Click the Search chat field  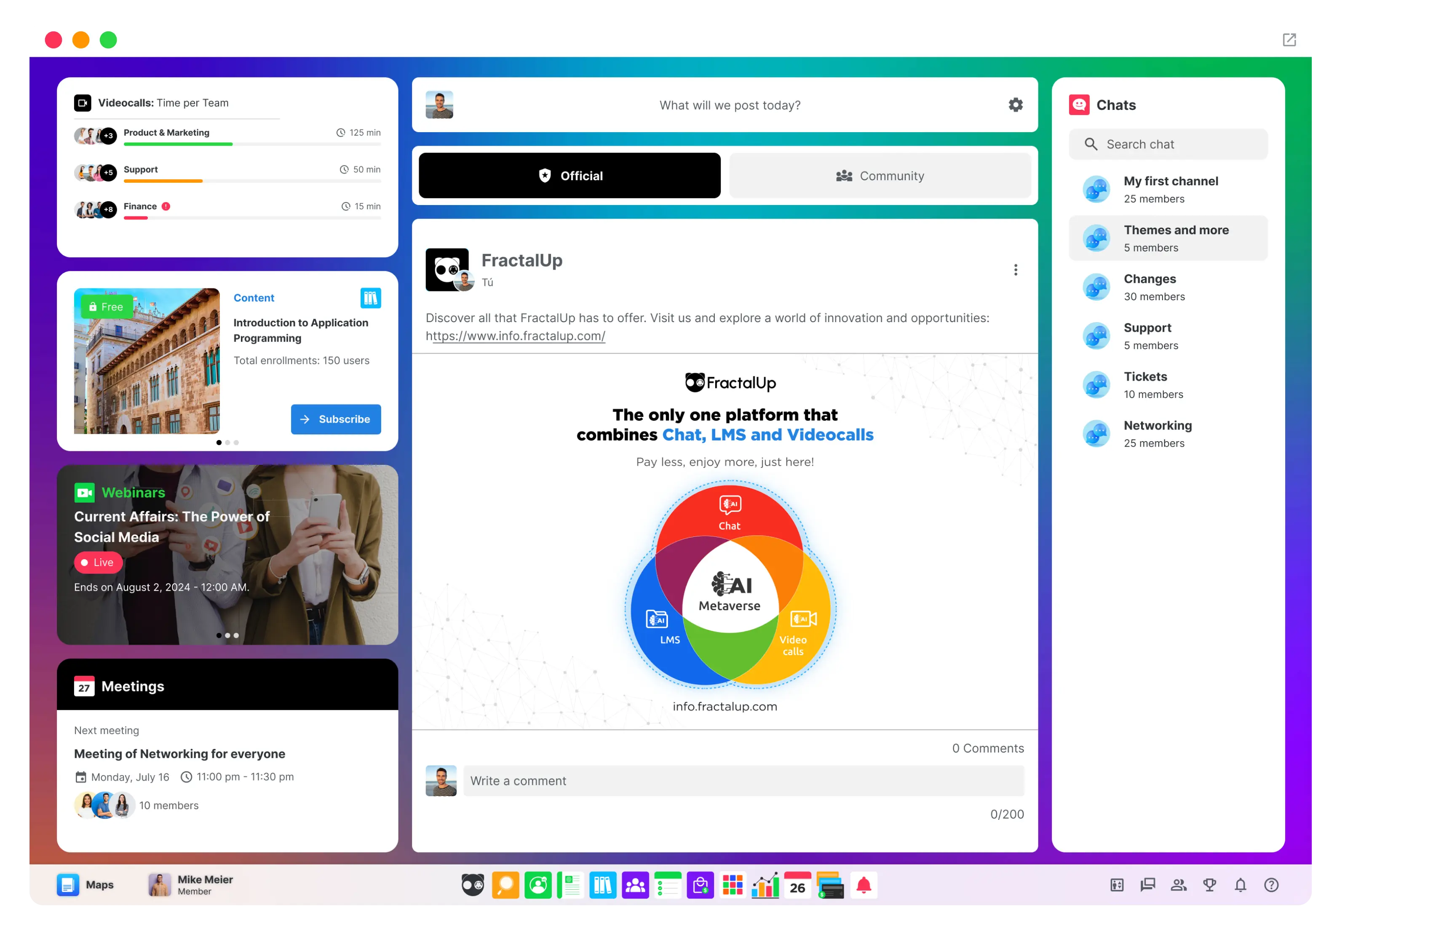click(x=1168, y=144)
